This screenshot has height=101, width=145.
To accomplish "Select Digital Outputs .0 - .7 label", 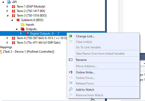I will click(45, 34).
